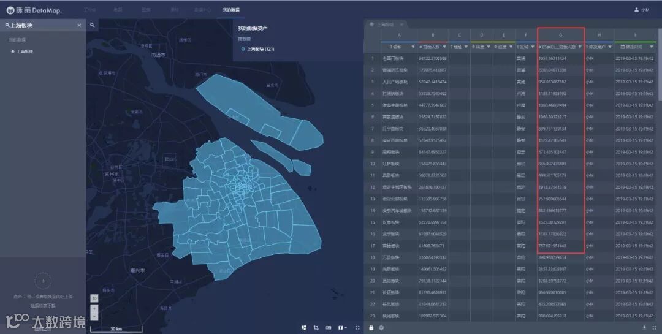Viewport: 662px width, 334px height.
Task: Click row number 23 in table
Action: pyautogui.click(x=373, y=316)
